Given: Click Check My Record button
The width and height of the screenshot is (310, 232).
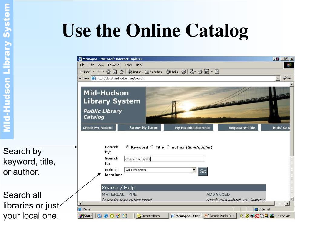Looking at the screenshot, I should pos(98,128).
